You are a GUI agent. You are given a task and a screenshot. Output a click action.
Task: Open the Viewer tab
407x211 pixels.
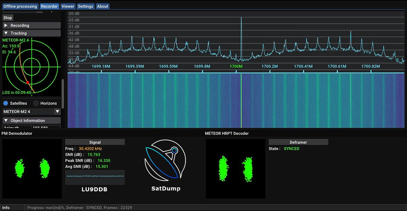coord(68,6)
